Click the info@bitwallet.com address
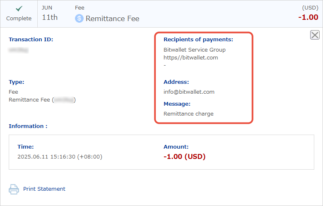323x206 pixels. pyautogui.click(x=189, y=92)
